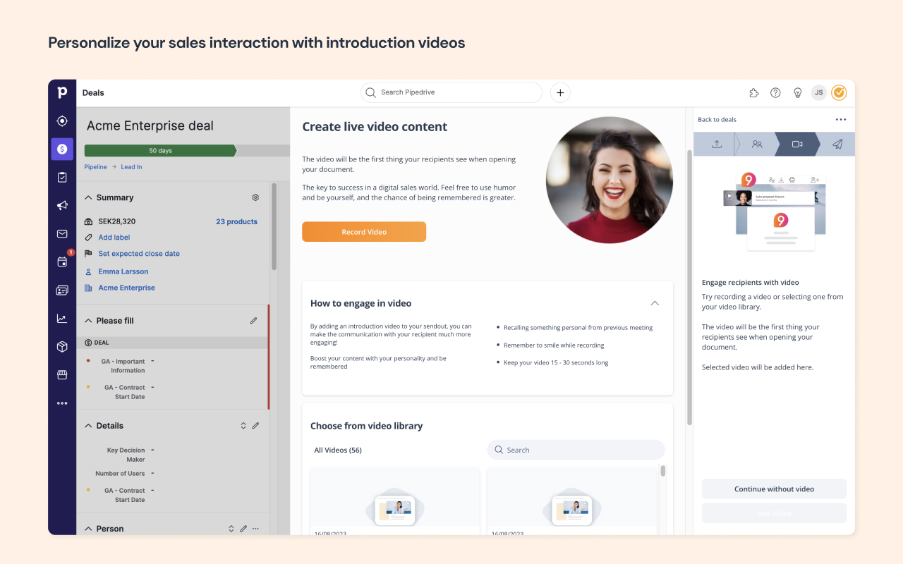
Task: Select the video camera step
Action: point(797,144)
